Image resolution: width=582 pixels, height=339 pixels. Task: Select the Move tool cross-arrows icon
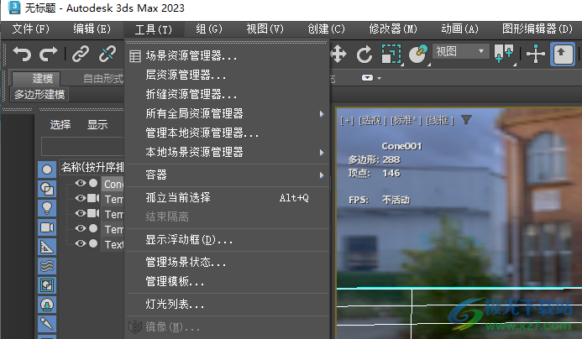pos(338,55)
